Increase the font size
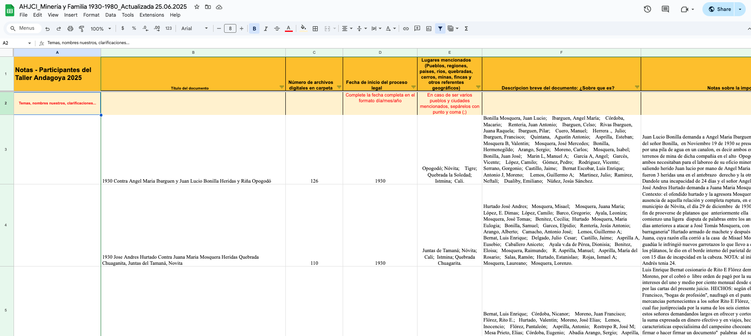 click(x=242, y=29)
